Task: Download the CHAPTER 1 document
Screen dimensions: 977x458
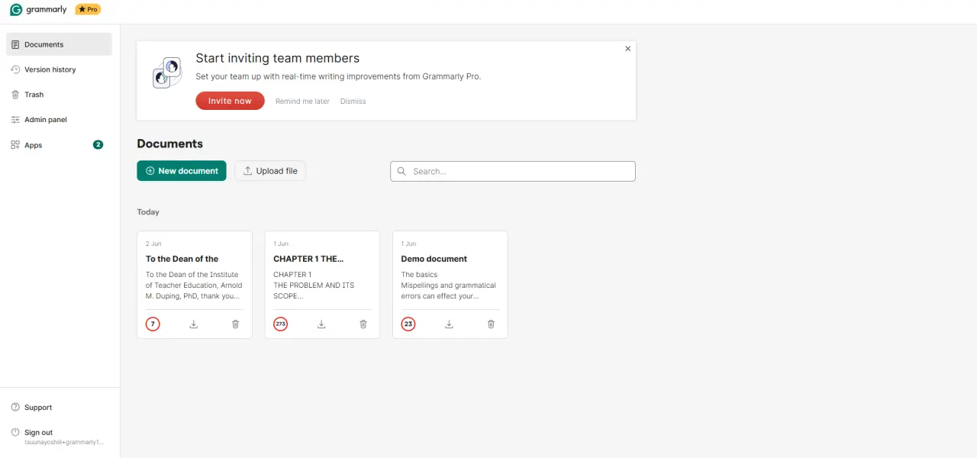Action: click(x=321, y=324)
